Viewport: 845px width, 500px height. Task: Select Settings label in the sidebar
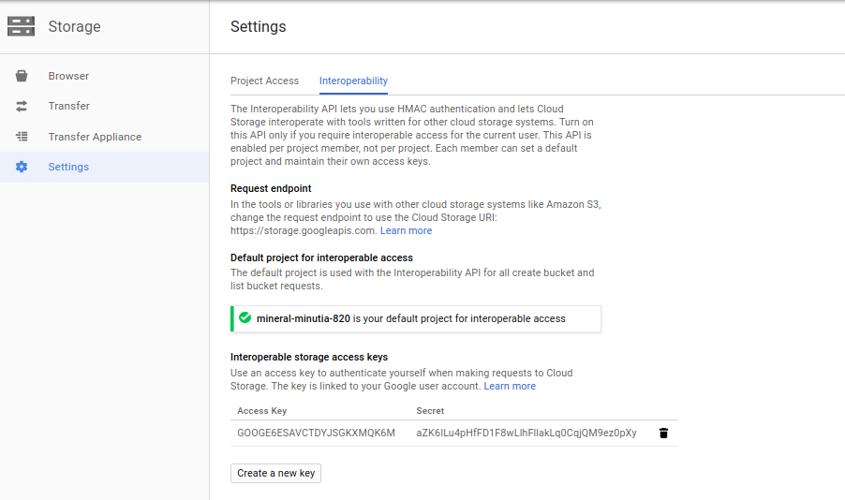pyautogui.click(x=68, y=167)
